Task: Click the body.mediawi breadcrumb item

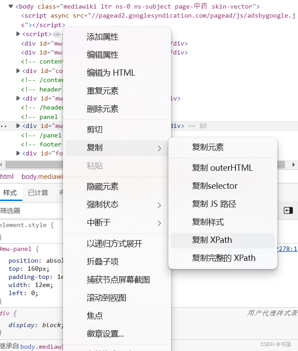Action: [42, 177]
